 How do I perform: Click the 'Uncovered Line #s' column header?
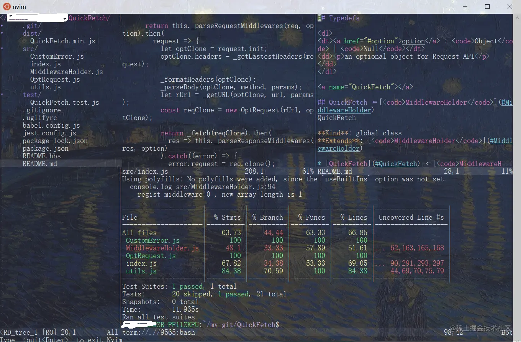click(411, 217)
